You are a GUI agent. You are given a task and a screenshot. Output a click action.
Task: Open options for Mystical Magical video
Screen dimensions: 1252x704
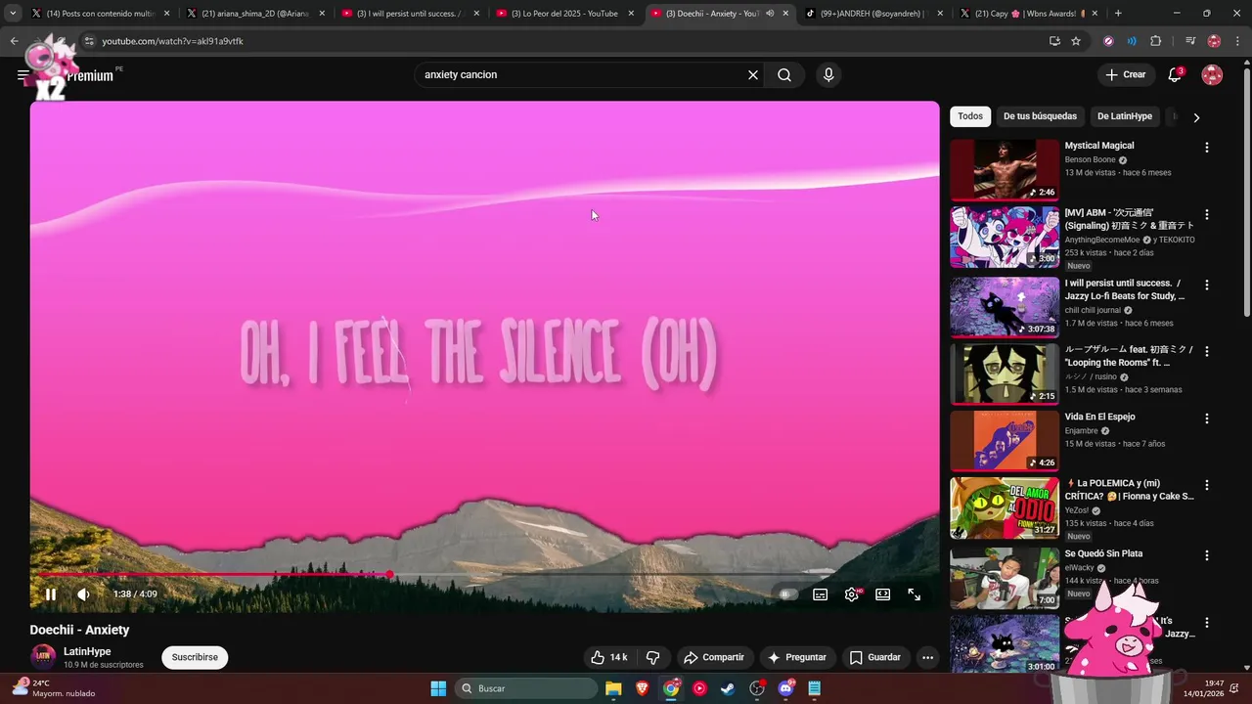pyautogui.click(x=1206, y=148)
